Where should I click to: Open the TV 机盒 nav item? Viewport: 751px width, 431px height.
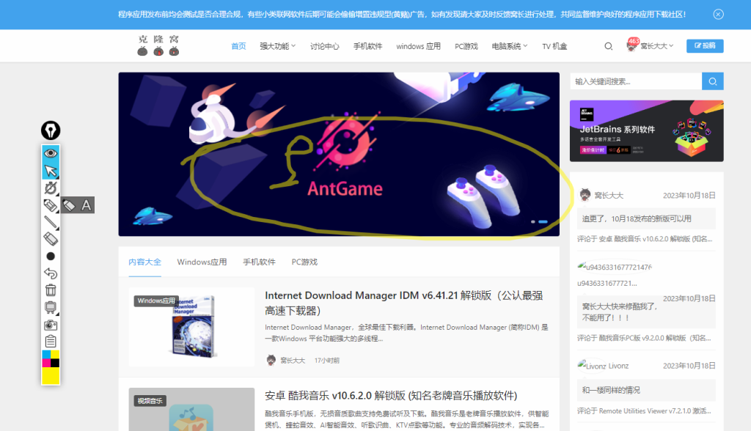pos(554,46)
